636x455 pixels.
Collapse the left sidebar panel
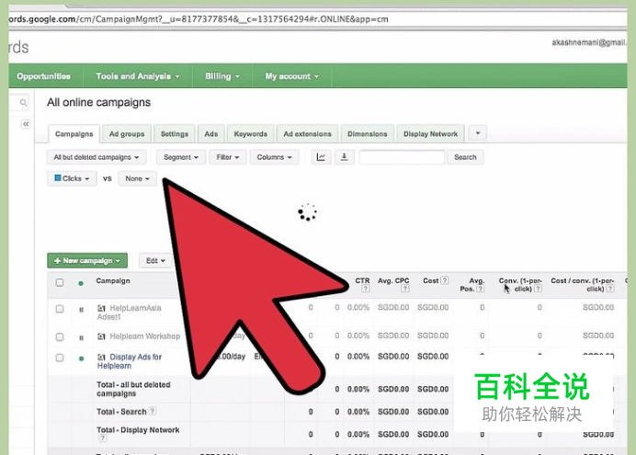(26, 124)
